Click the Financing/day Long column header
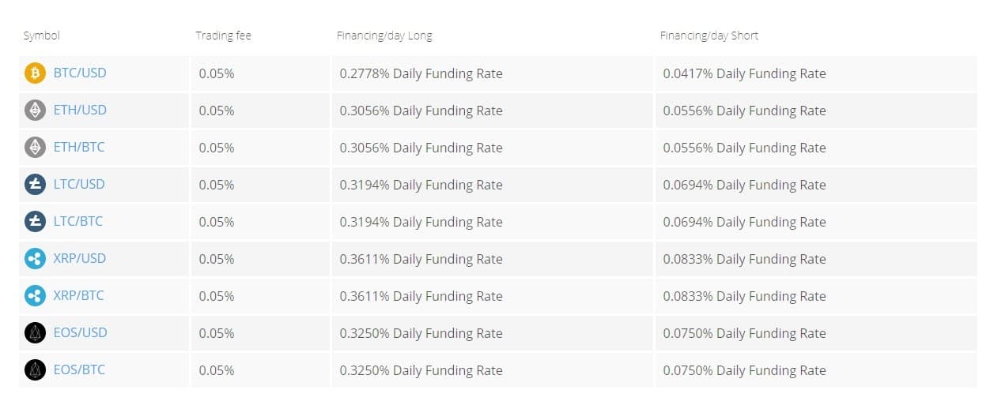Screen dimensions: 994x405 384,36
